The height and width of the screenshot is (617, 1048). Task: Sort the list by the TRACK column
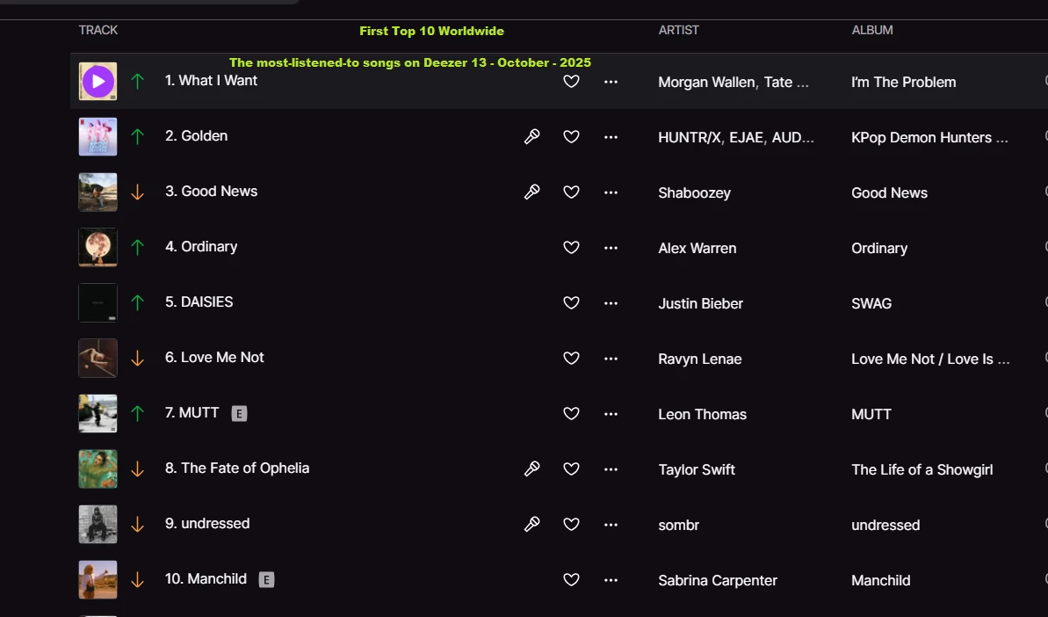tap(98, 30)
